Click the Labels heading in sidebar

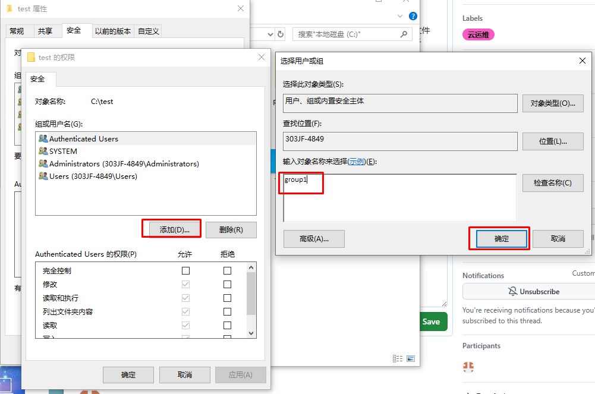tap(473, 18)
